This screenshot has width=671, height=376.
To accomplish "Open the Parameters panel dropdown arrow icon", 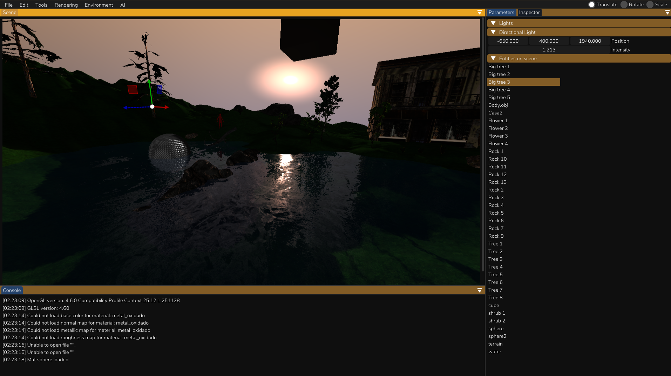I will pos(667,12).
